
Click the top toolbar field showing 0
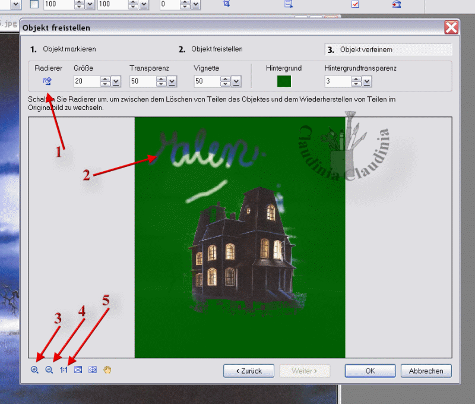click(170, 4)
